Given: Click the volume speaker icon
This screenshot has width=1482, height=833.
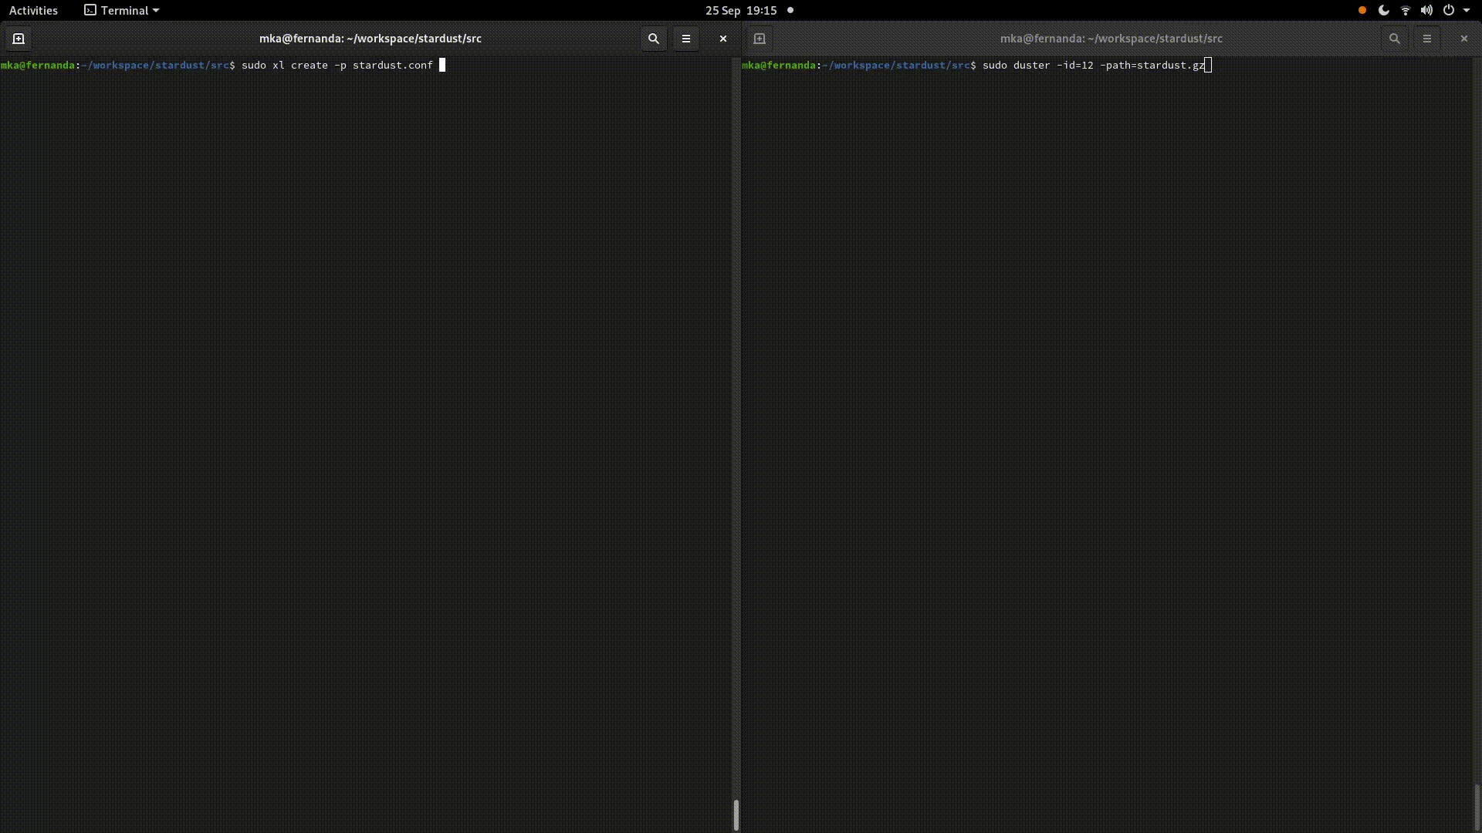Looking at the screenshot, I should 1426,11.
